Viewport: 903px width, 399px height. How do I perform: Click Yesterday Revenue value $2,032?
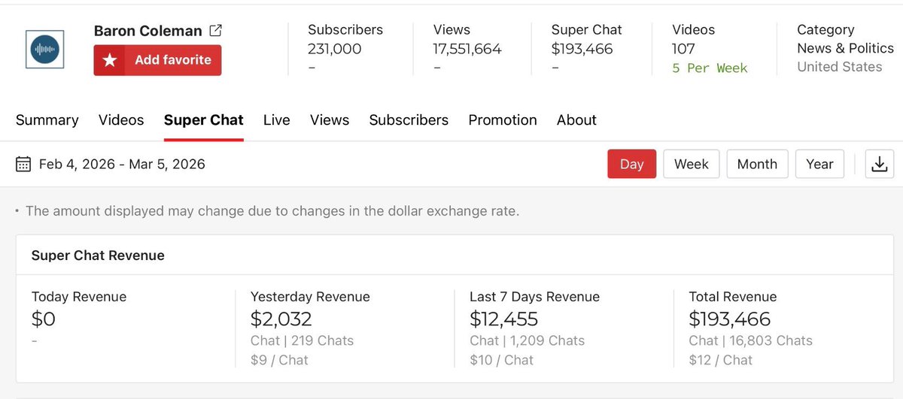[281, 319]
